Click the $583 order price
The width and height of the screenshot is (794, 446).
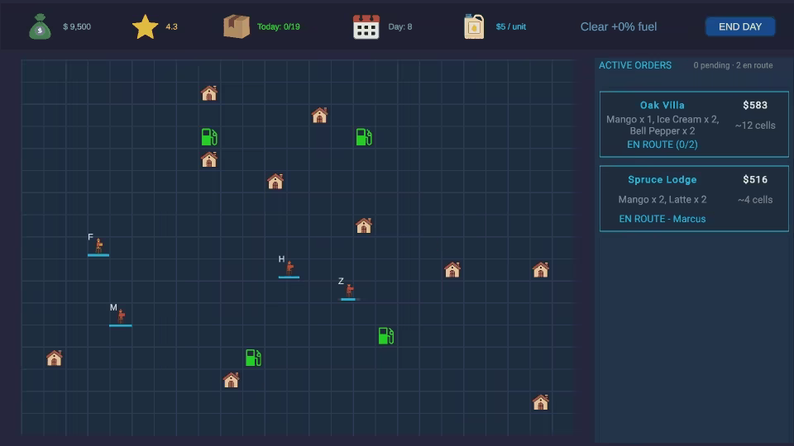[x=755, y=105]
